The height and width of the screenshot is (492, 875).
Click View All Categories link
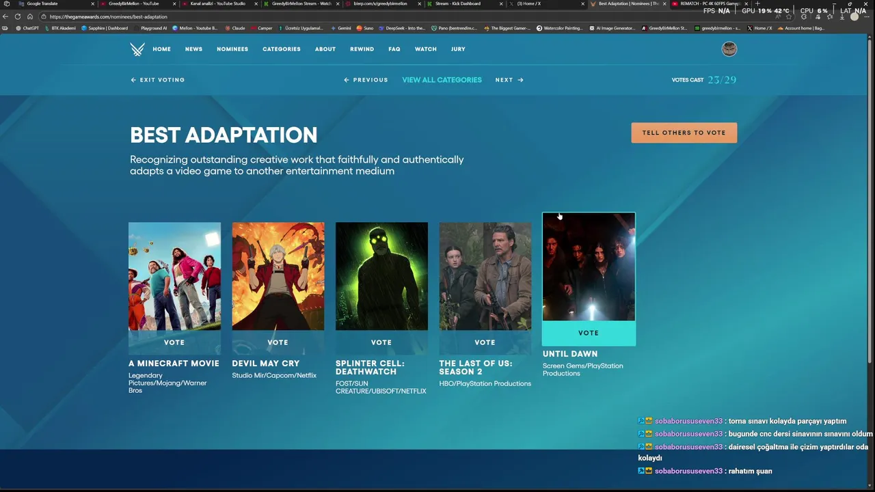[x=442, y=80]
